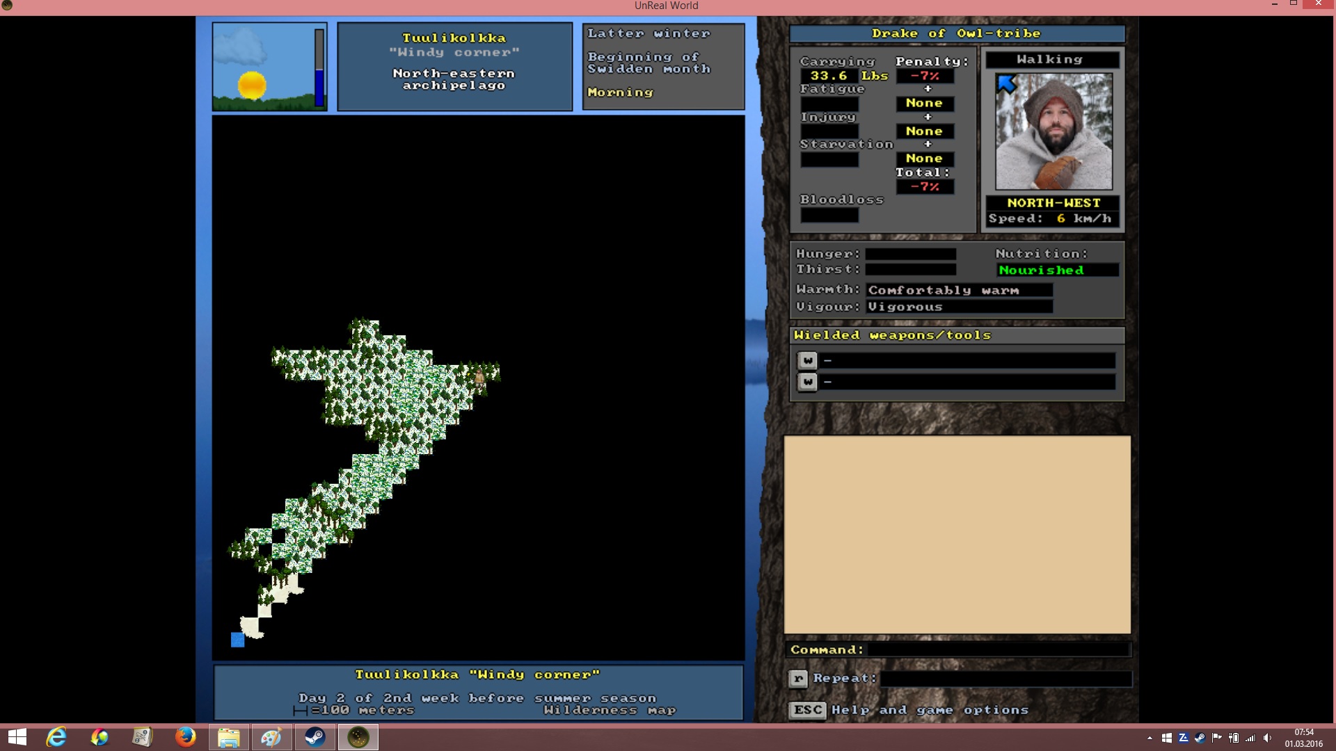
Task: Click the 'r' Repeat key icon
Action: pos(798,679)
